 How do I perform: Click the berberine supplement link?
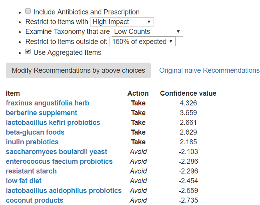42,113
